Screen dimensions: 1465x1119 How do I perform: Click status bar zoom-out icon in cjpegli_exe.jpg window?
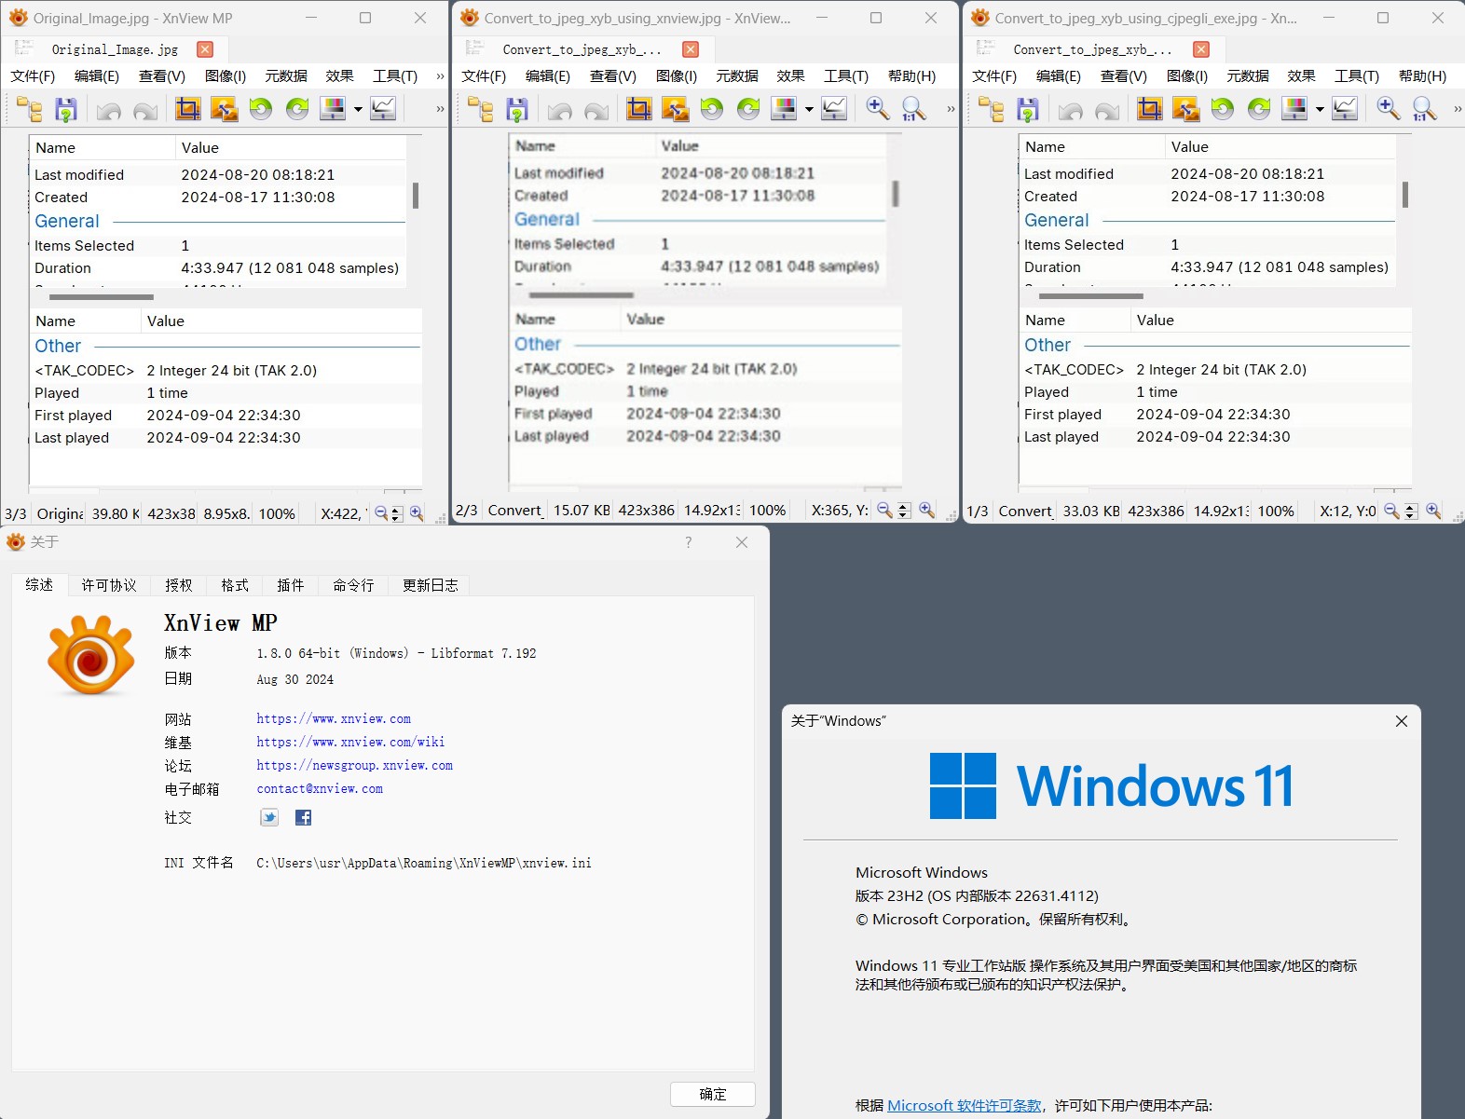[x=1391, y=511]
